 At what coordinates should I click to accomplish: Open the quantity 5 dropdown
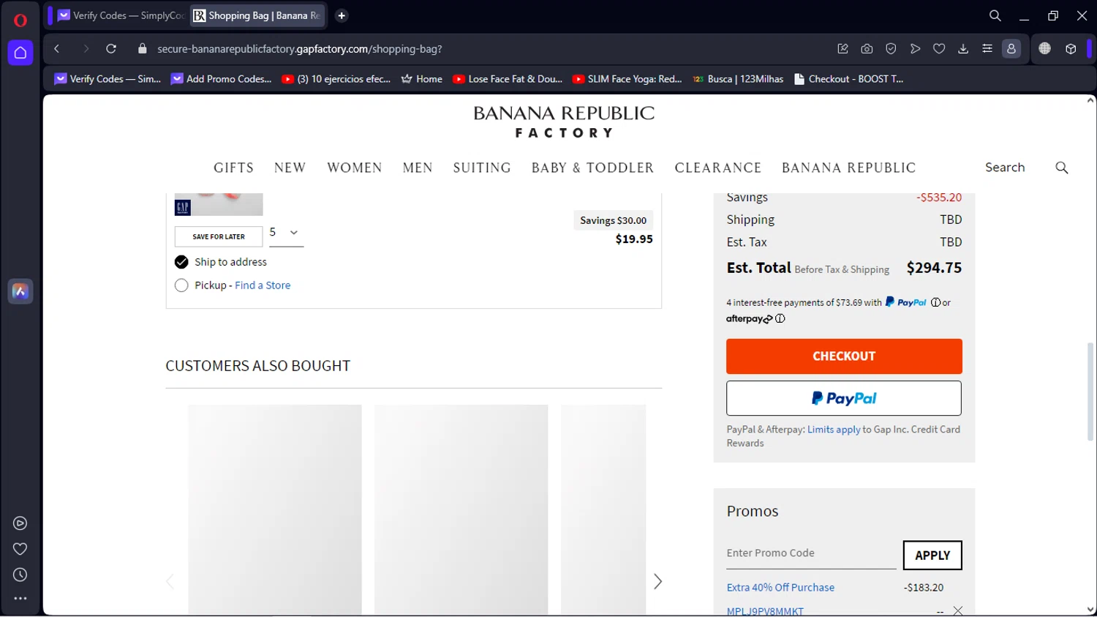[x=286, y=233]
